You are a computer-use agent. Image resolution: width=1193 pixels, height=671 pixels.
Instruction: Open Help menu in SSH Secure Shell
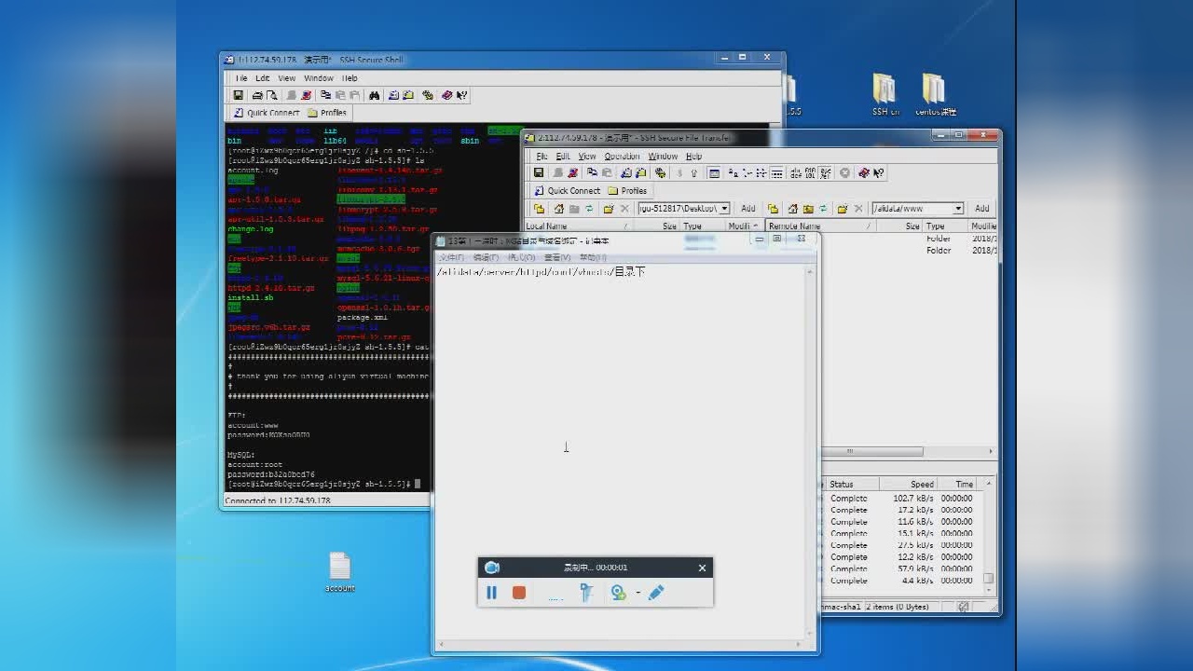click(350, 78)
